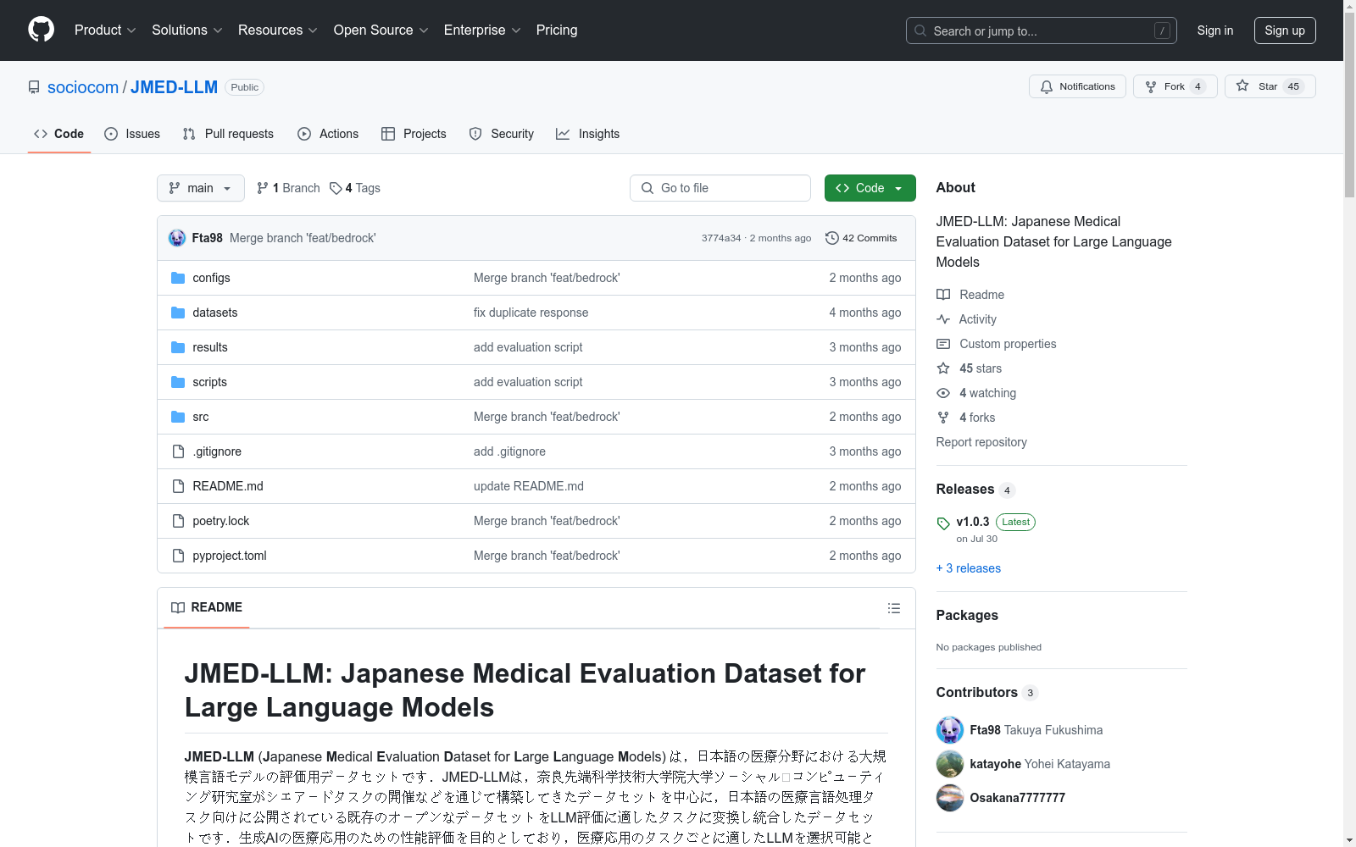The height and width of the screenshot is (847, 1356).
Task: Open the Pull requests tab
Action: pos(228,134)
